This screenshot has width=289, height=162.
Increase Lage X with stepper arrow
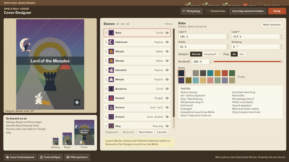(x=228, y=35)
